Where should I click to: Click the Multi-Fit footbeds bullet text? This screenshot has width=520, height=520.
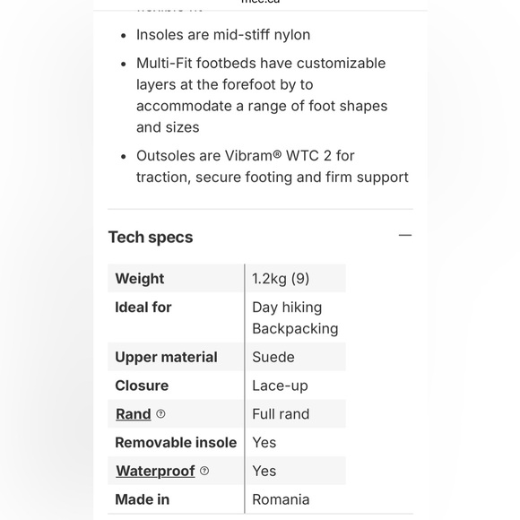(x=262, y=95)
